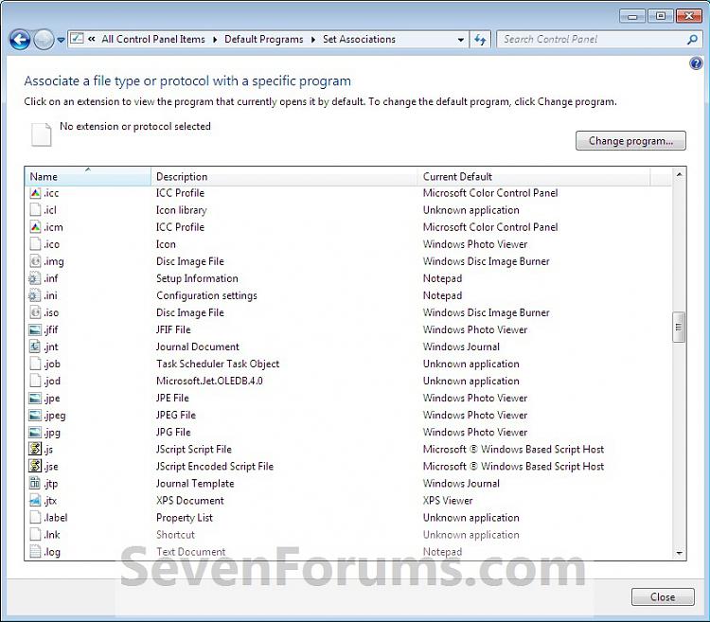Click the Change program button

coord(630,141)
